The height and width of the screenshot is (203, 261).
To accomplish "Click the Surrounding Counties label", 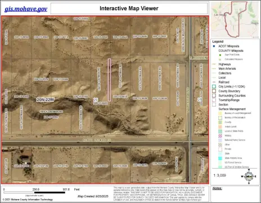I will pos(232,96).
